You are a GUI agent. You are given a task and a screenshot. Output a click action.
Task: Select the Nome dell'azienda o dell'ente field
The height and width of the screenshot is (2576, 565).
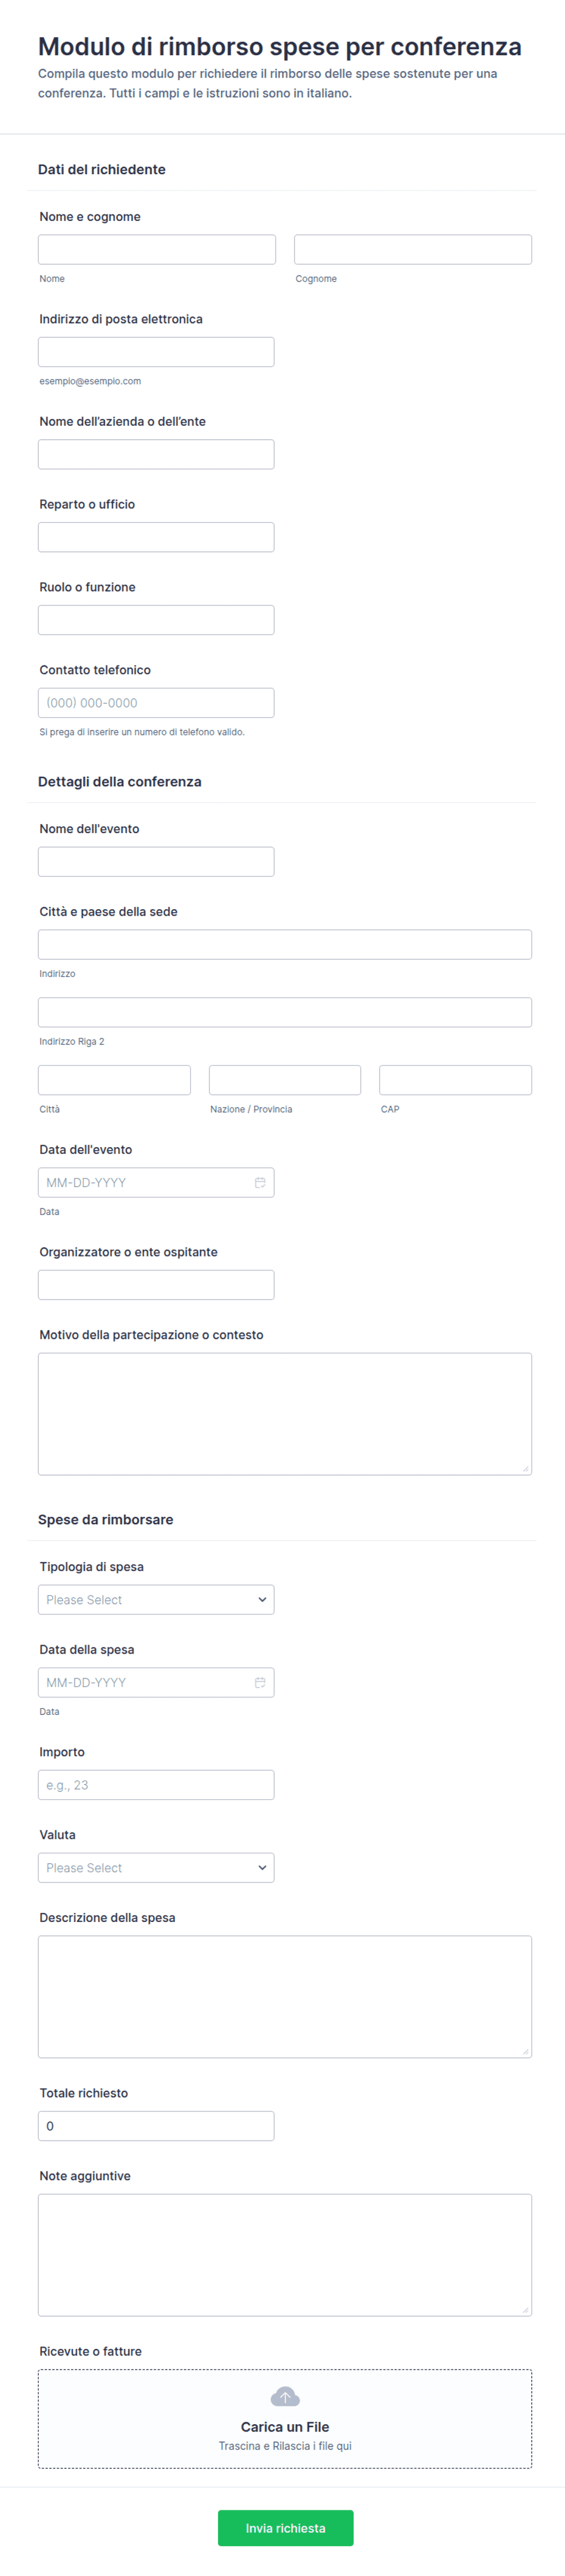point(156,454)
